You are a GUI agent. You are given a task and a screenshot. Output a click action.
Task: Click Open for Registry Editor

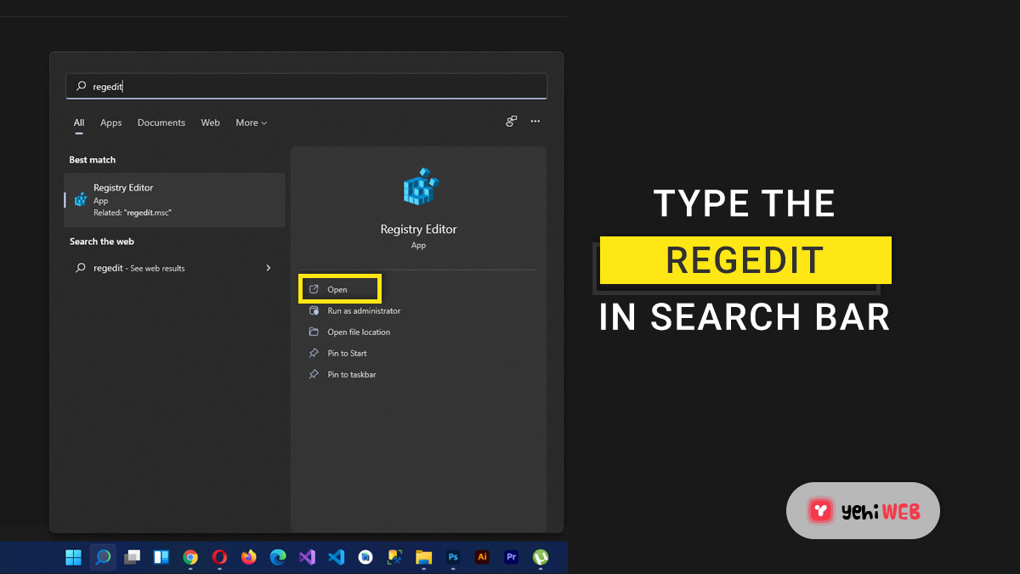340,289
